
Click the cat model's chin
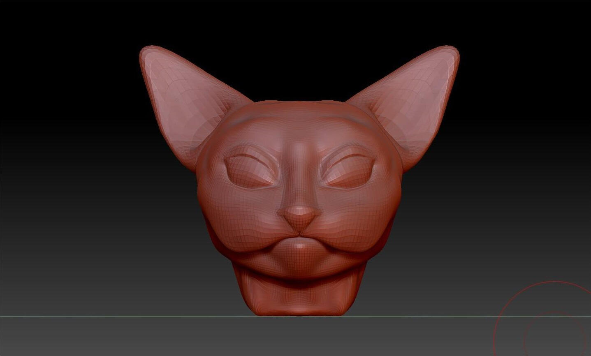click(299, 257)
